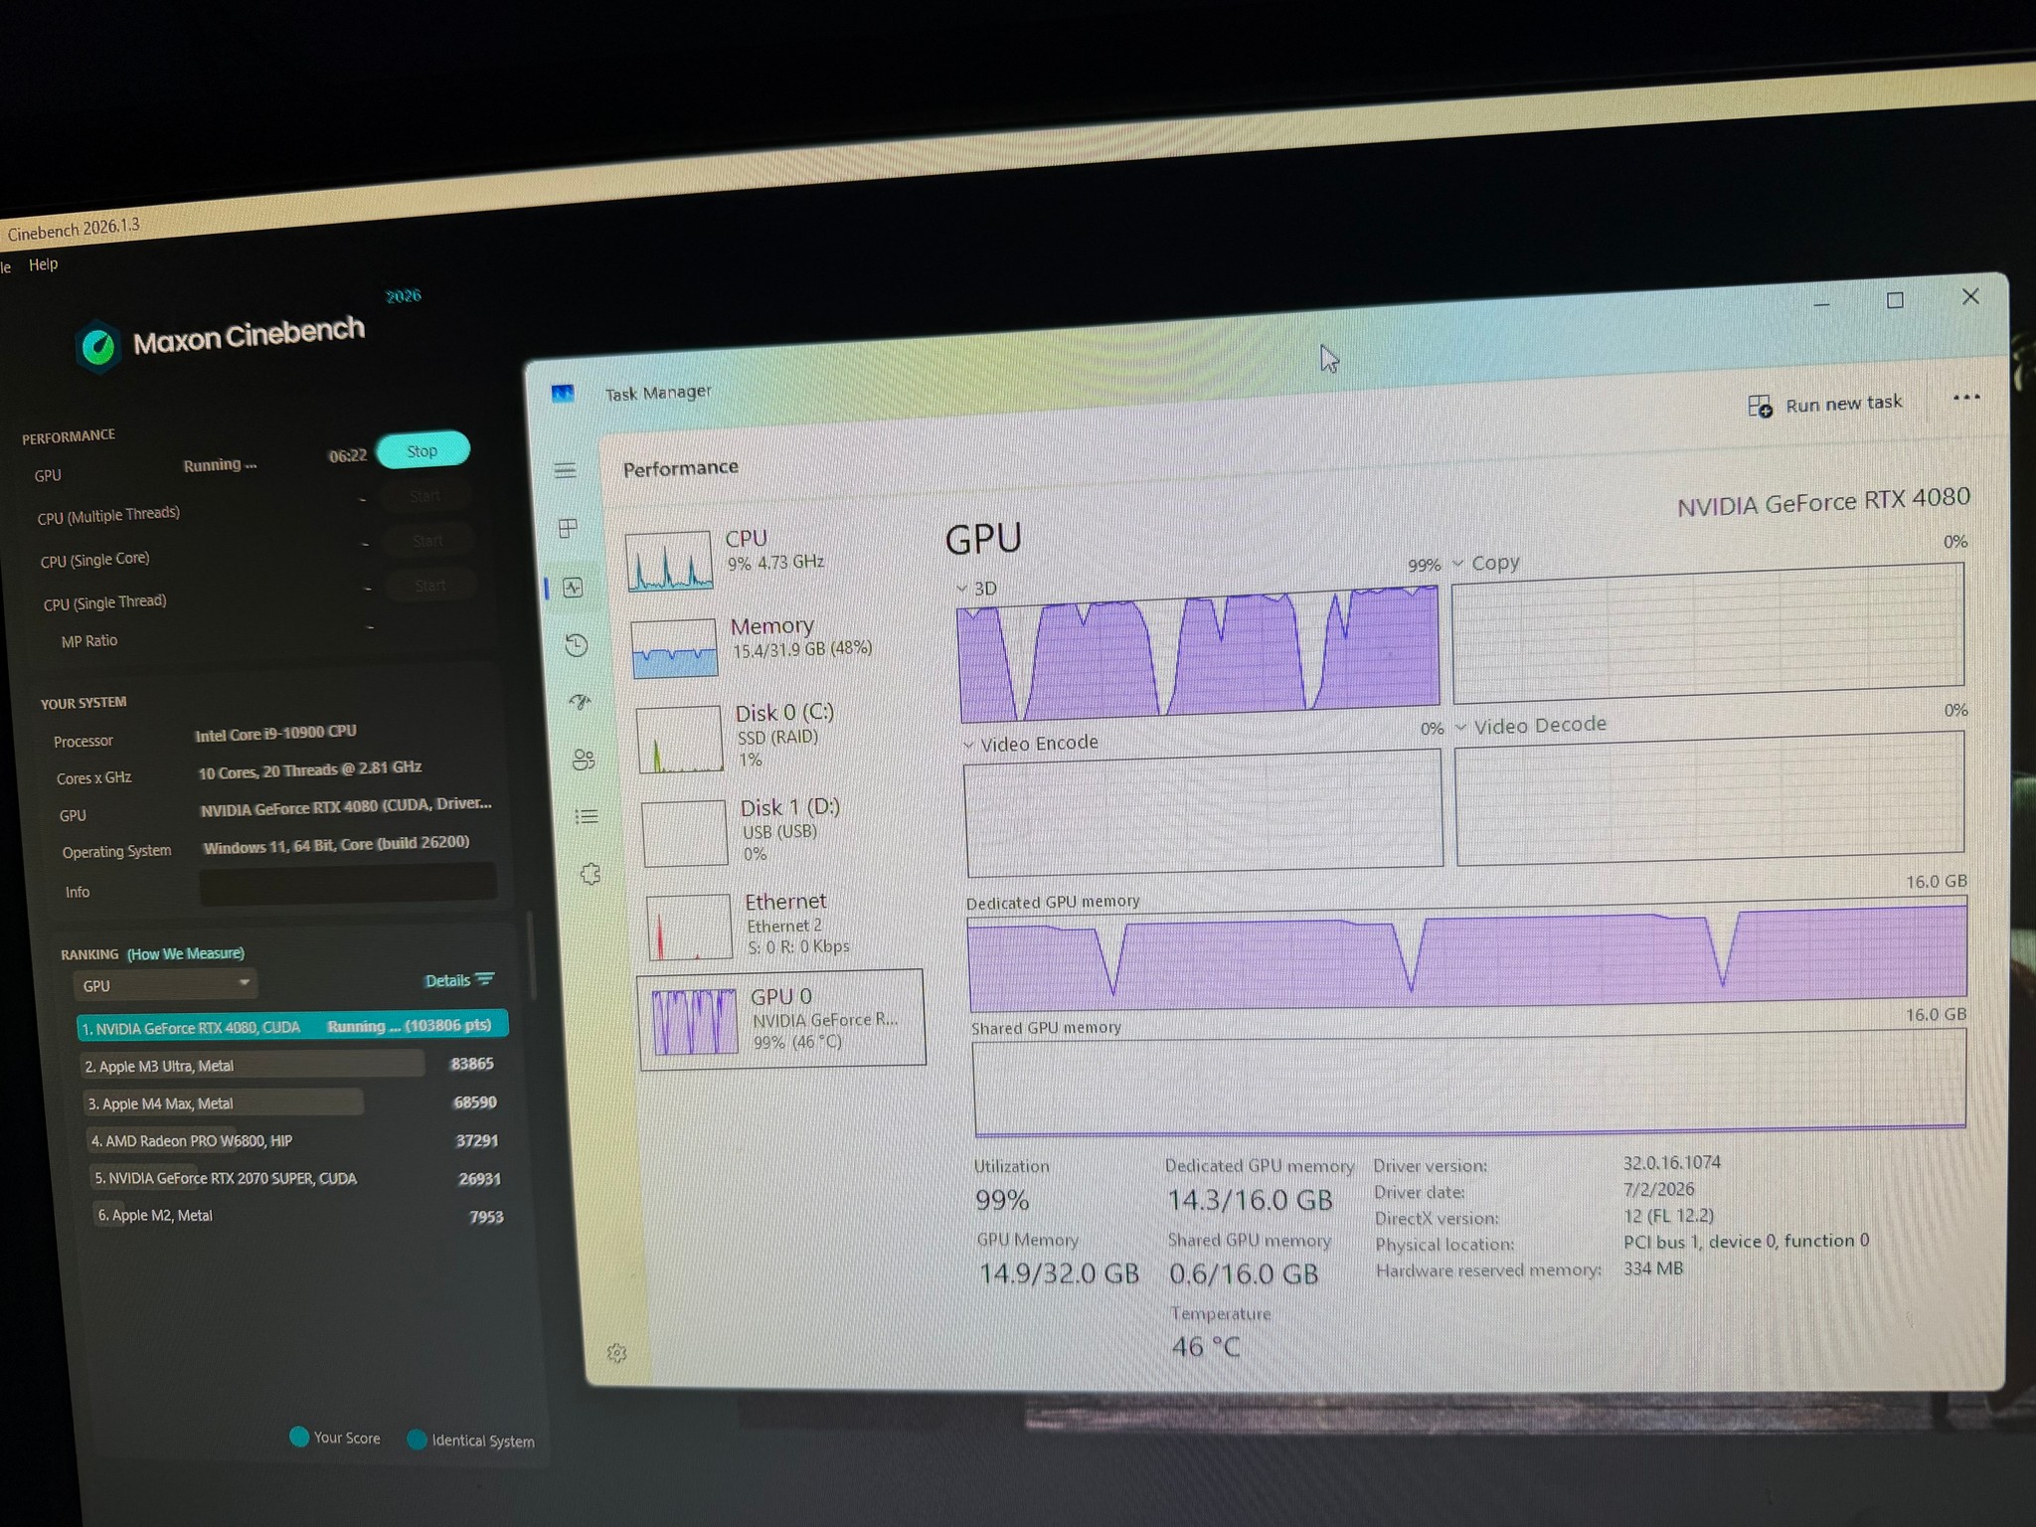Open Task Manager hamburger navigation menu
This screenshot has width=2036, height=1527.
(x=565, y=470)
